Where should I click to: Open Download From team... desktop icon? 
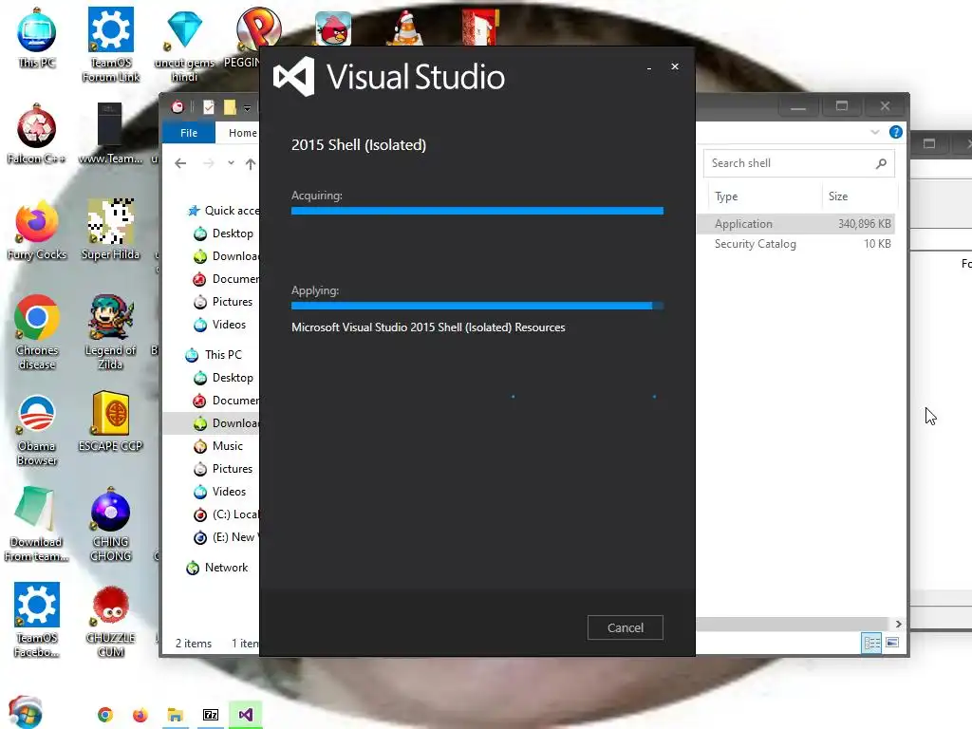tap(37, 524)
